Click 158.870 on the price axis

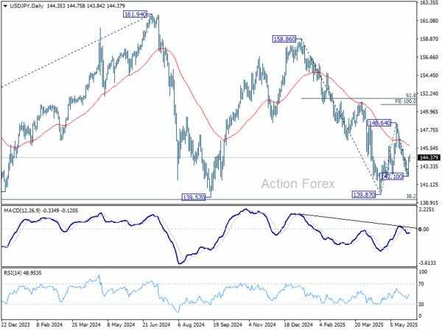pyautogui.click(x=429, y=39)
